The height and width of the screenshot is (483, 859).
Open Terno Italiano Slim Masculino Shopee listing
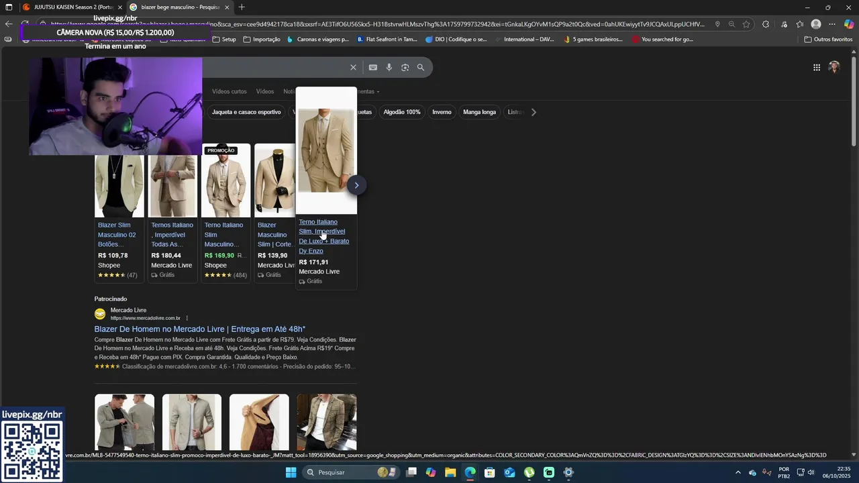click(x=223, y=235)
